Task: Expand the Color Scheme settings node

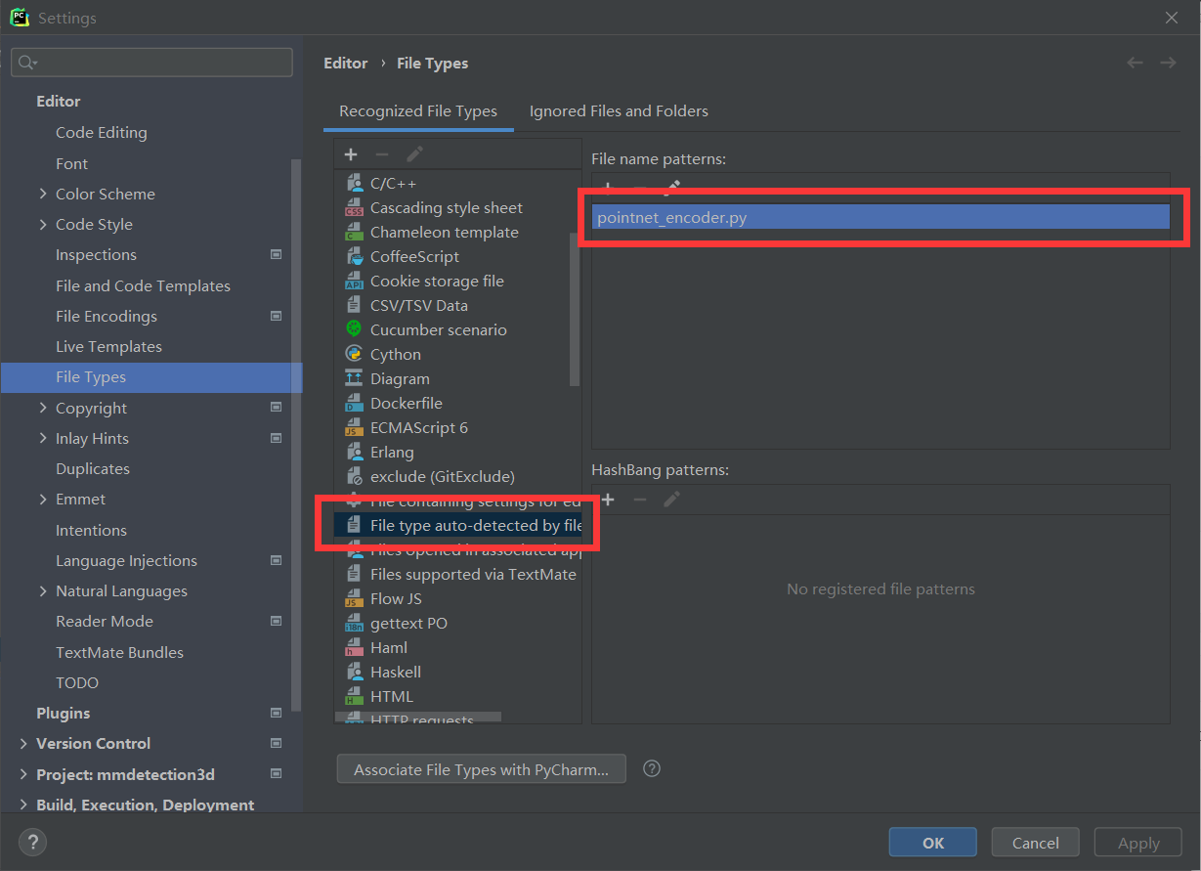Action: [42, 194]
